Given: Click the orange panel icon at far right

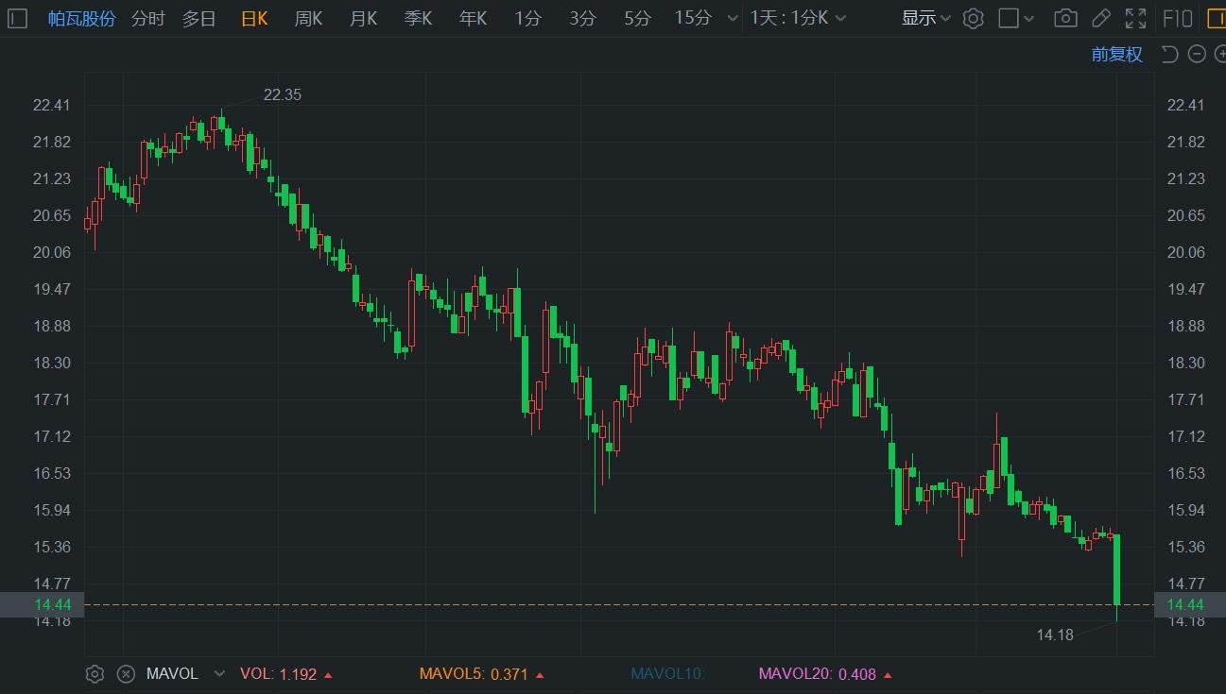Looking at the screenshot, I should click(1216, 18).
